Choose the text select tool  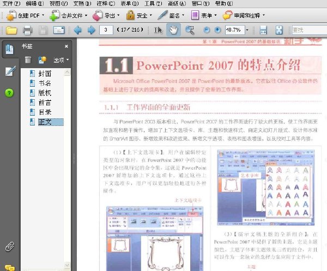158,30
